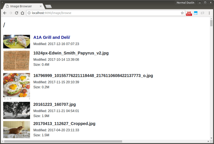Viewport: 214px width, 144px height.
Task: Open a new browser tab
Action: (x=48, y=6)
